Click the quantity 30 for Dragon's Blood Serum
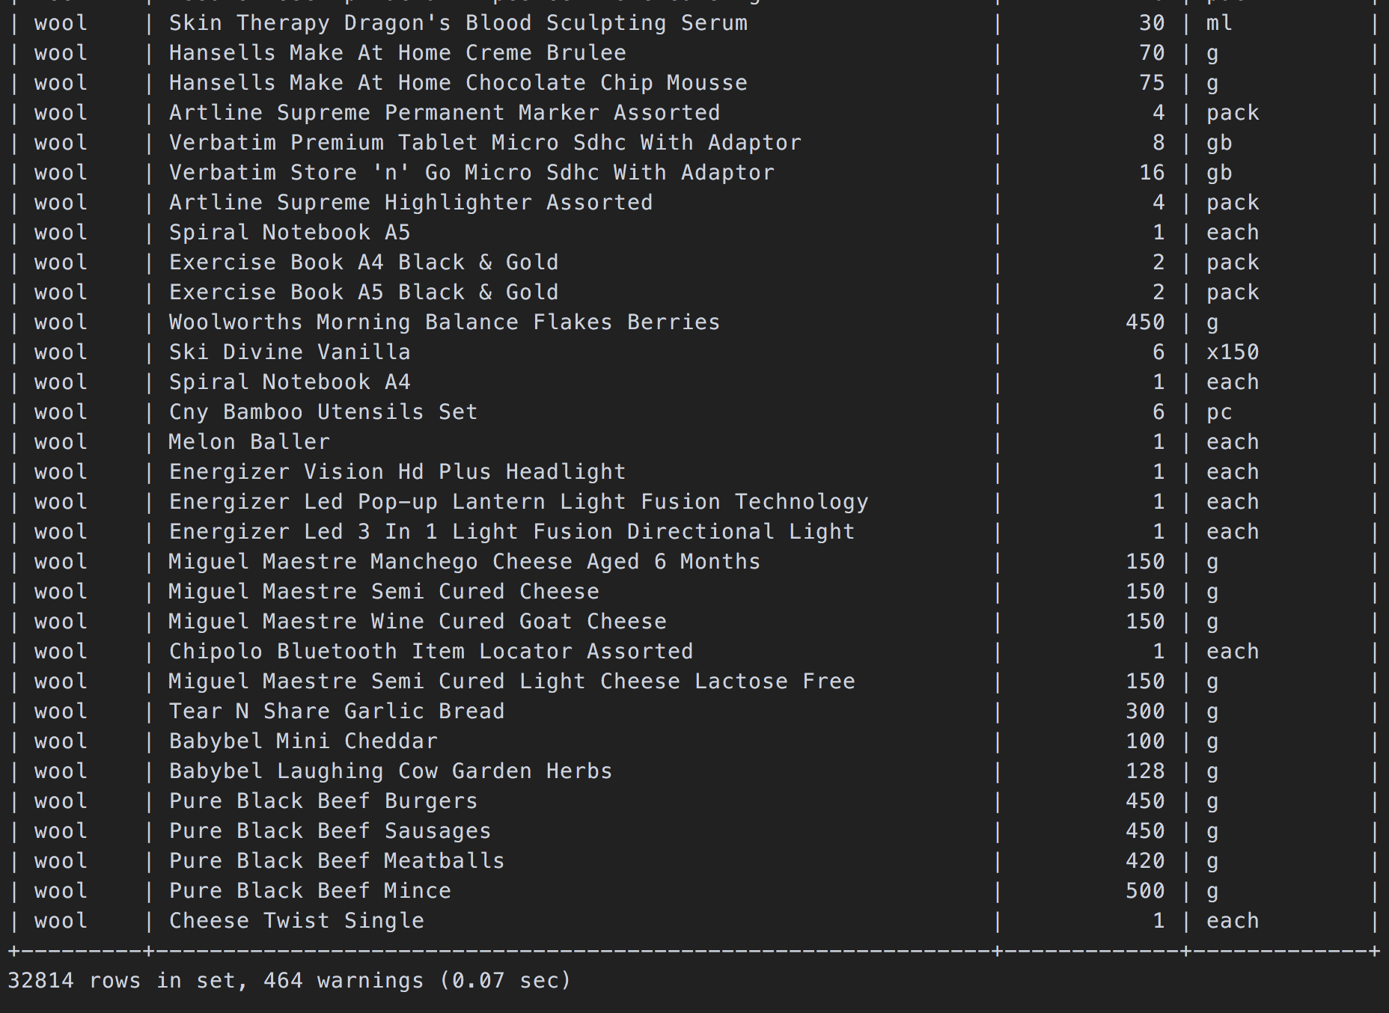The height and width of the screenshot is (1013, 1389). pyautogui.click(x=1152, y=23)
